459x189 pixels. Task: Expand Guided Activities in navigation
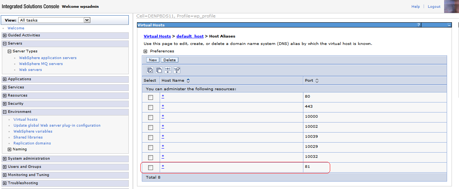[4, 35]
